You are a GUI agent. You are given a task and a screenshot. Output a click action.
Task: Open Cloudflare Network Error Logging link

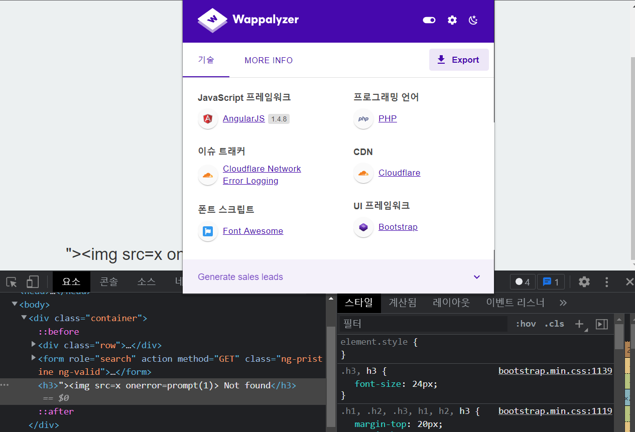click(x=262, y=175)
